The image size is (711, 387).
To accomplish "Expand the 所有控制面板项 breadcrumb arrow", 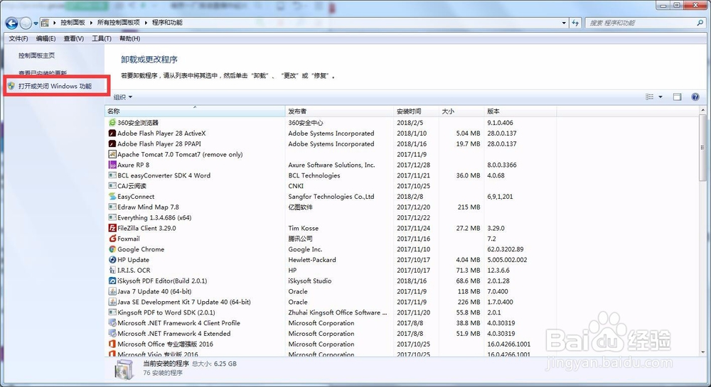I will (x=146, y=23).
